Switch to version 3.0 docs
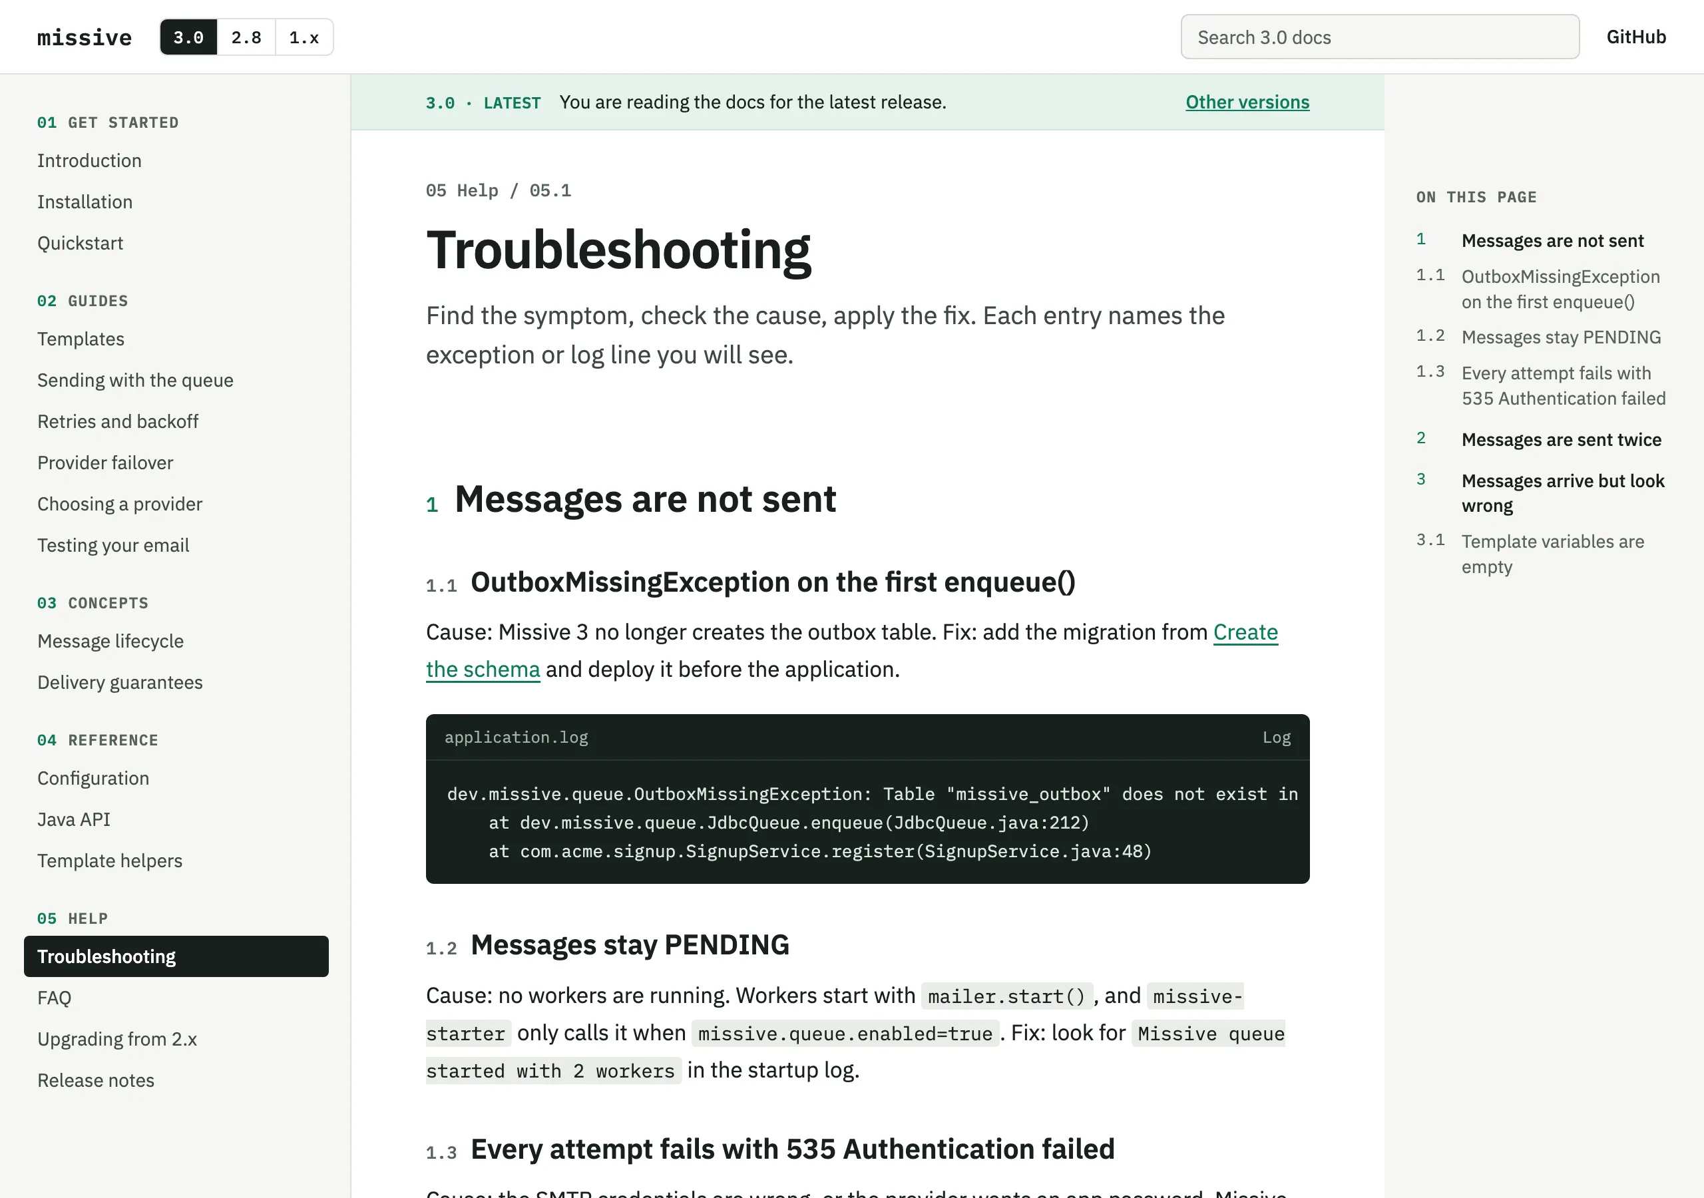Viewport: 1704px width, 1198px height. (188, 37)
